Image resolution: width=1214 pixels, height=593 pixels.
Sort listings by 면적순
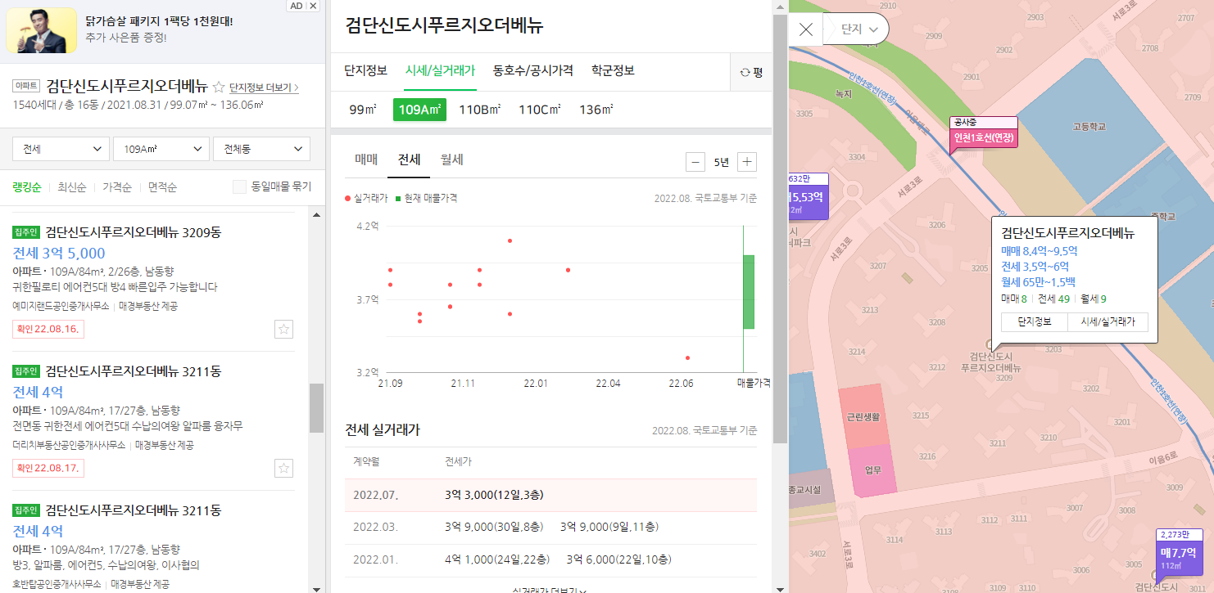tap(162, 187)
